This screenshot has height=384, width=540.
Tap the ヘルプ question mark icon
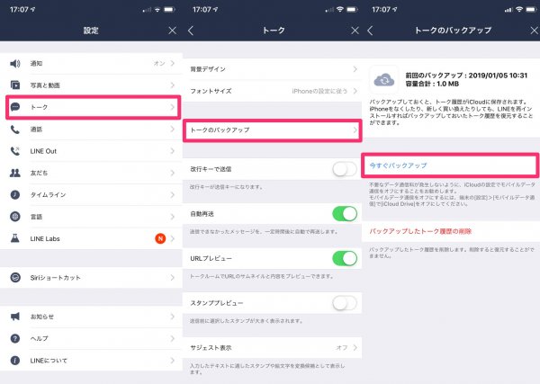(14, 338)
